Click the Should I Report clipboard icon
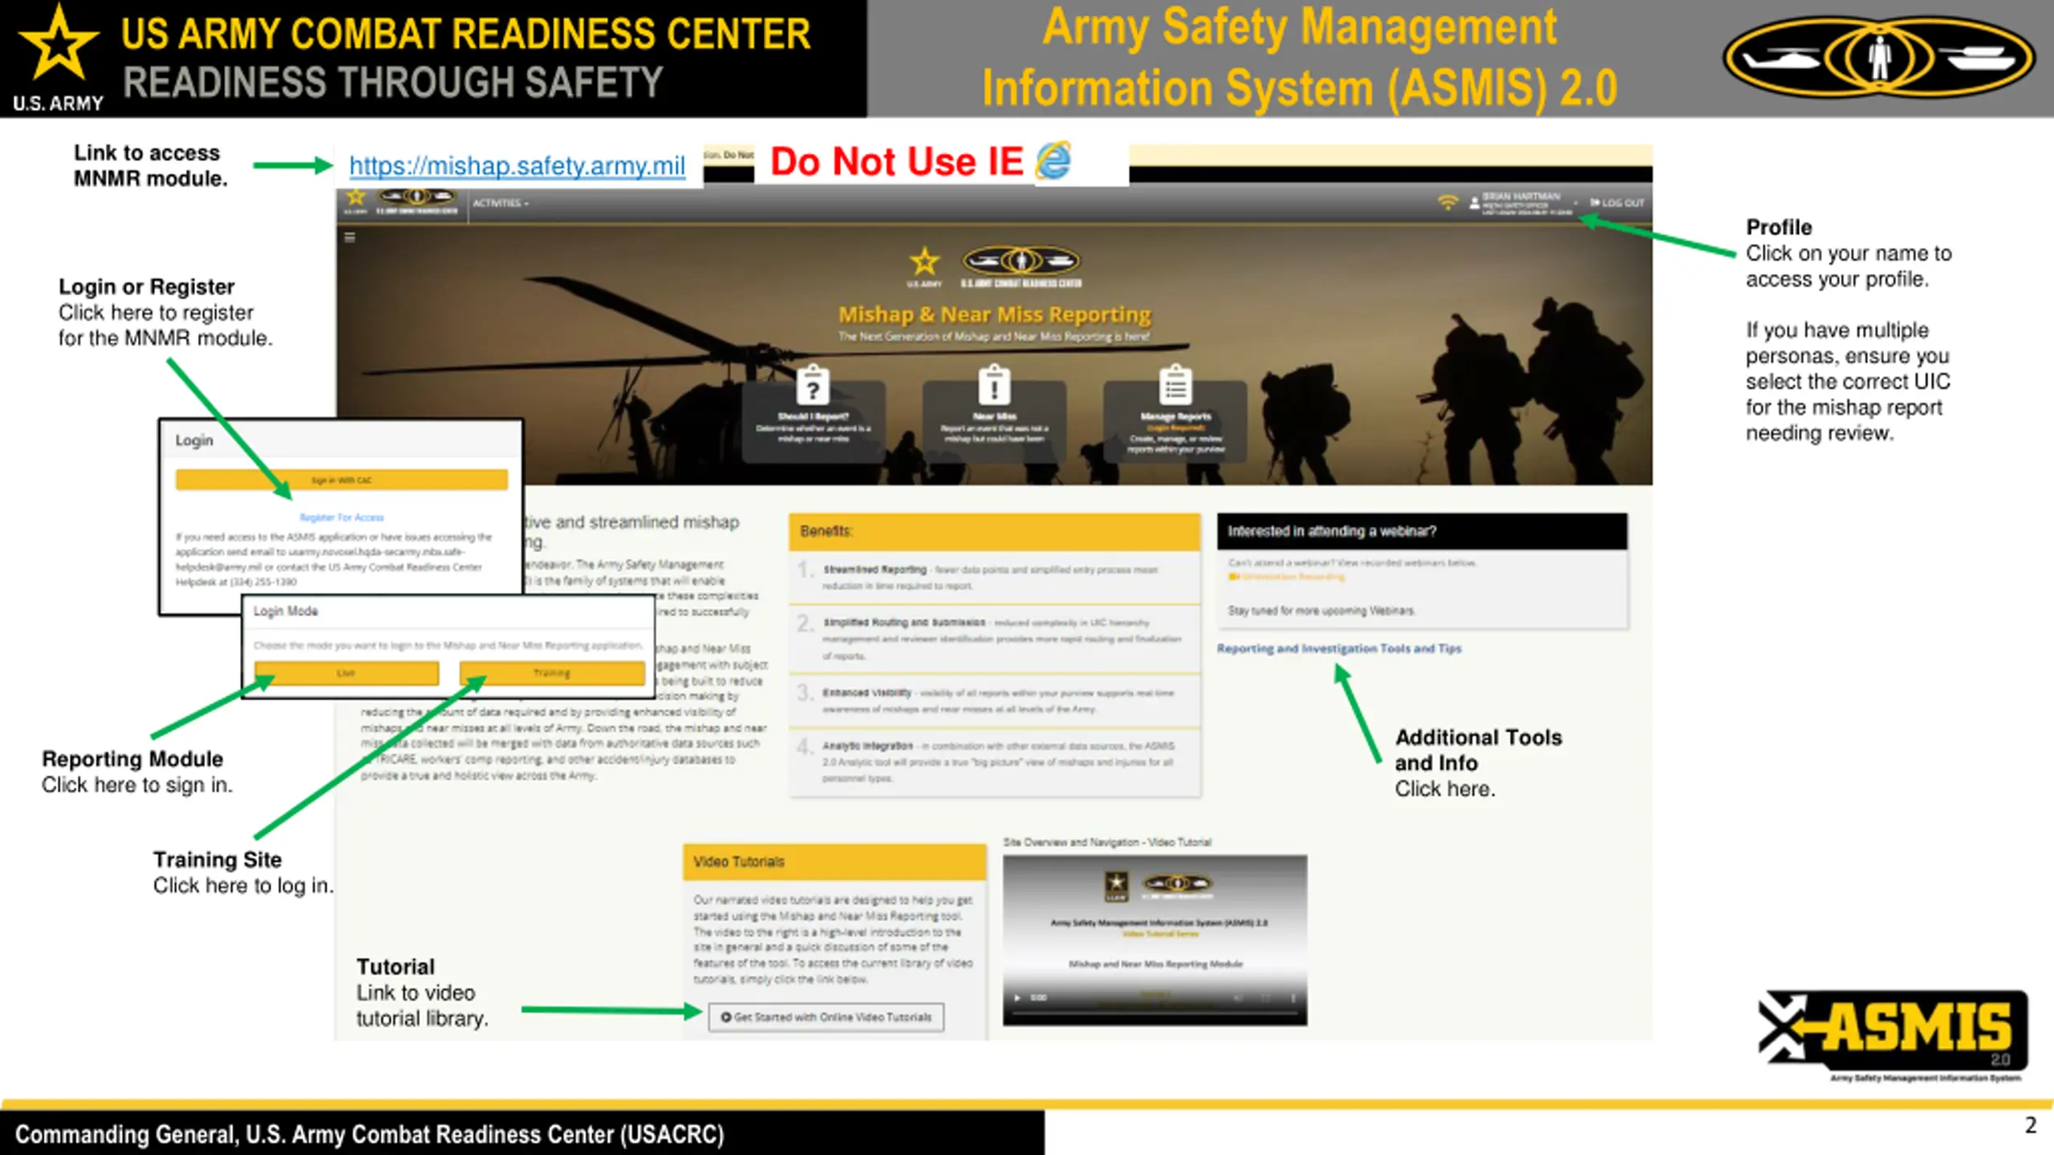Image resolution: width=2054 pixels, height=1155 pixels. click(x=812, y=386)
